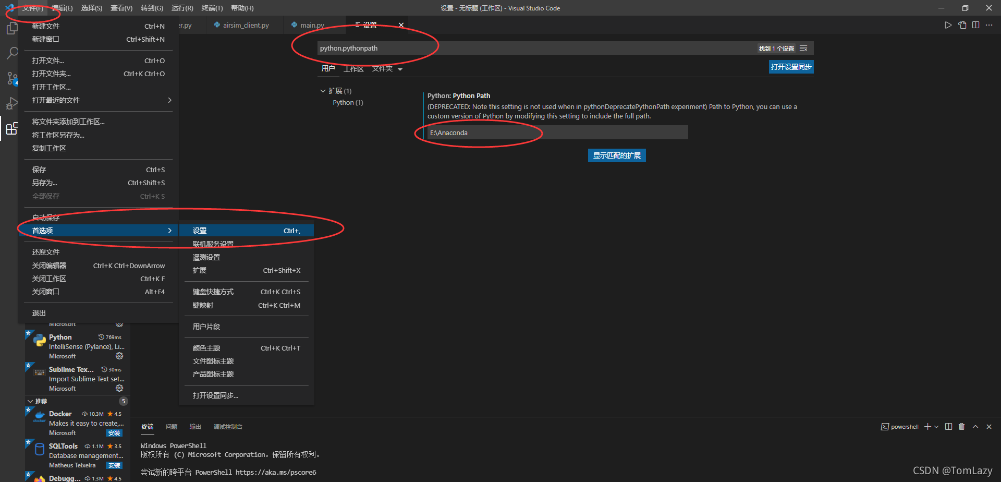Screen dimensions: 1001x482
Task: Open the Run and Debug activity icon
Action: pos(12,103)
